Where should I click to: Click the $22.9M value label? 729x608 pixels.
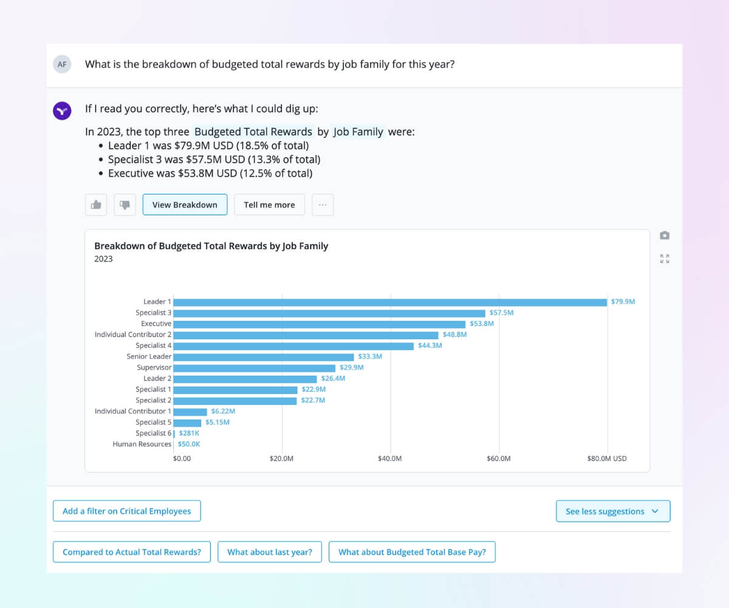click(313, 389)
